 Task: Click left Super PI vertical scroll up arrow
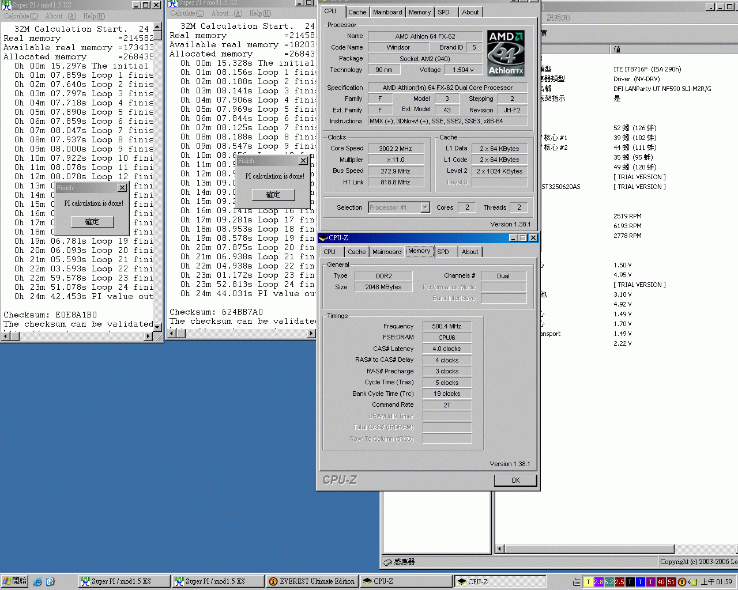point(157,28)
